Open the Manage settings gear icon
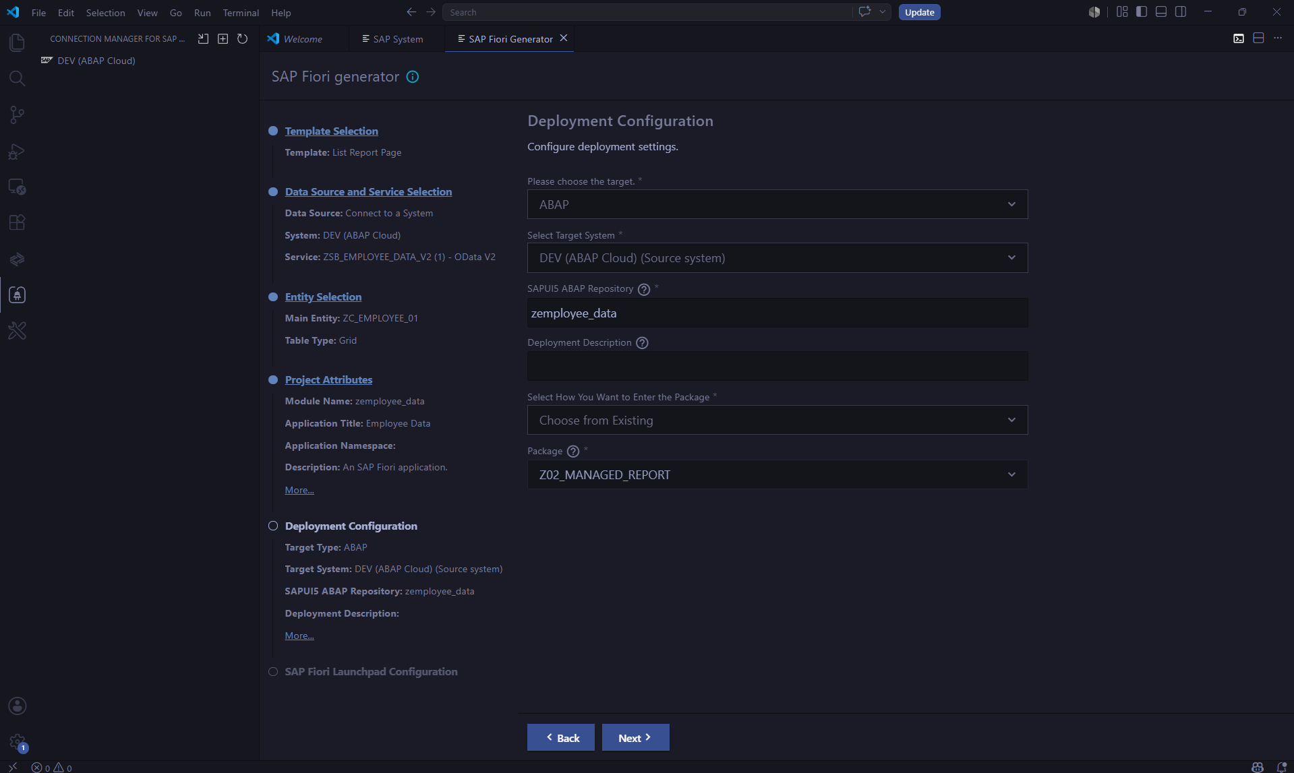Screen dimensions: 1294x773 [x=17, y=742]
